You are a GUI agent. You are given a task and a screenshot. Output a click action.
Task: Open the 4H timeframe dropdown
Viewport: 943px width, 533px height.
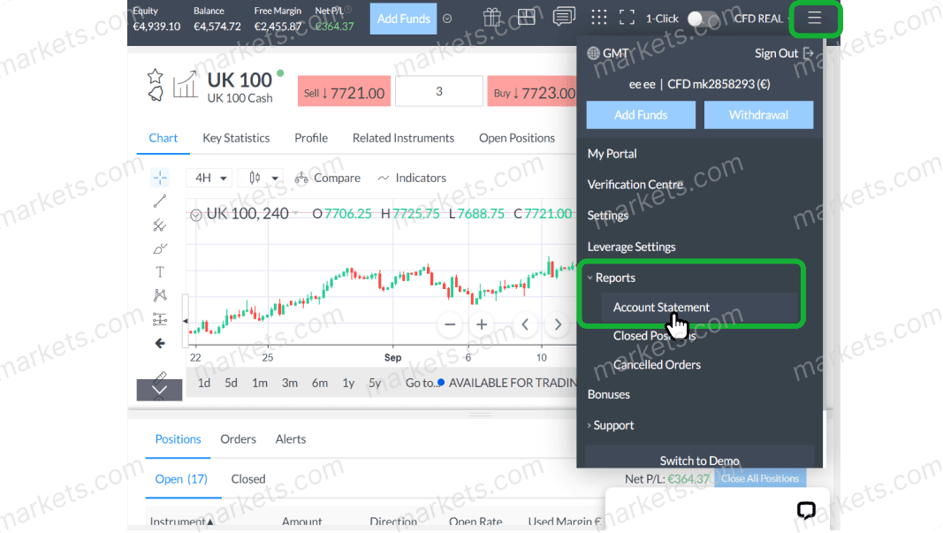tap(209, 178)
